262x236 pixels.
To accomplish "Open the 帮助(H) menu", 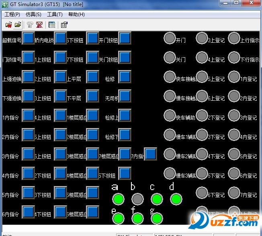I will (76, 14).
